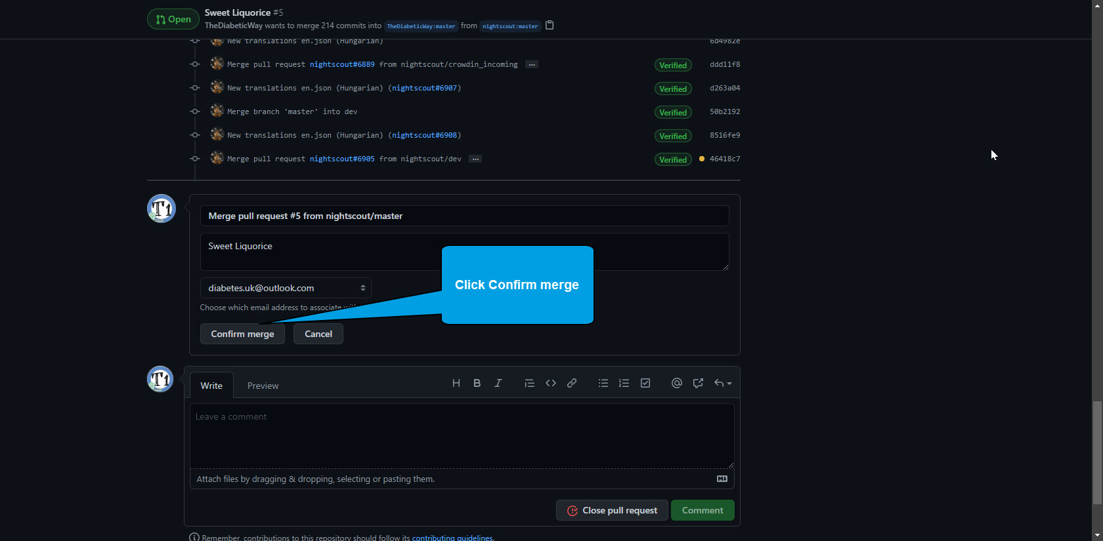Insert a numbered list

click(x=624, y=383)
